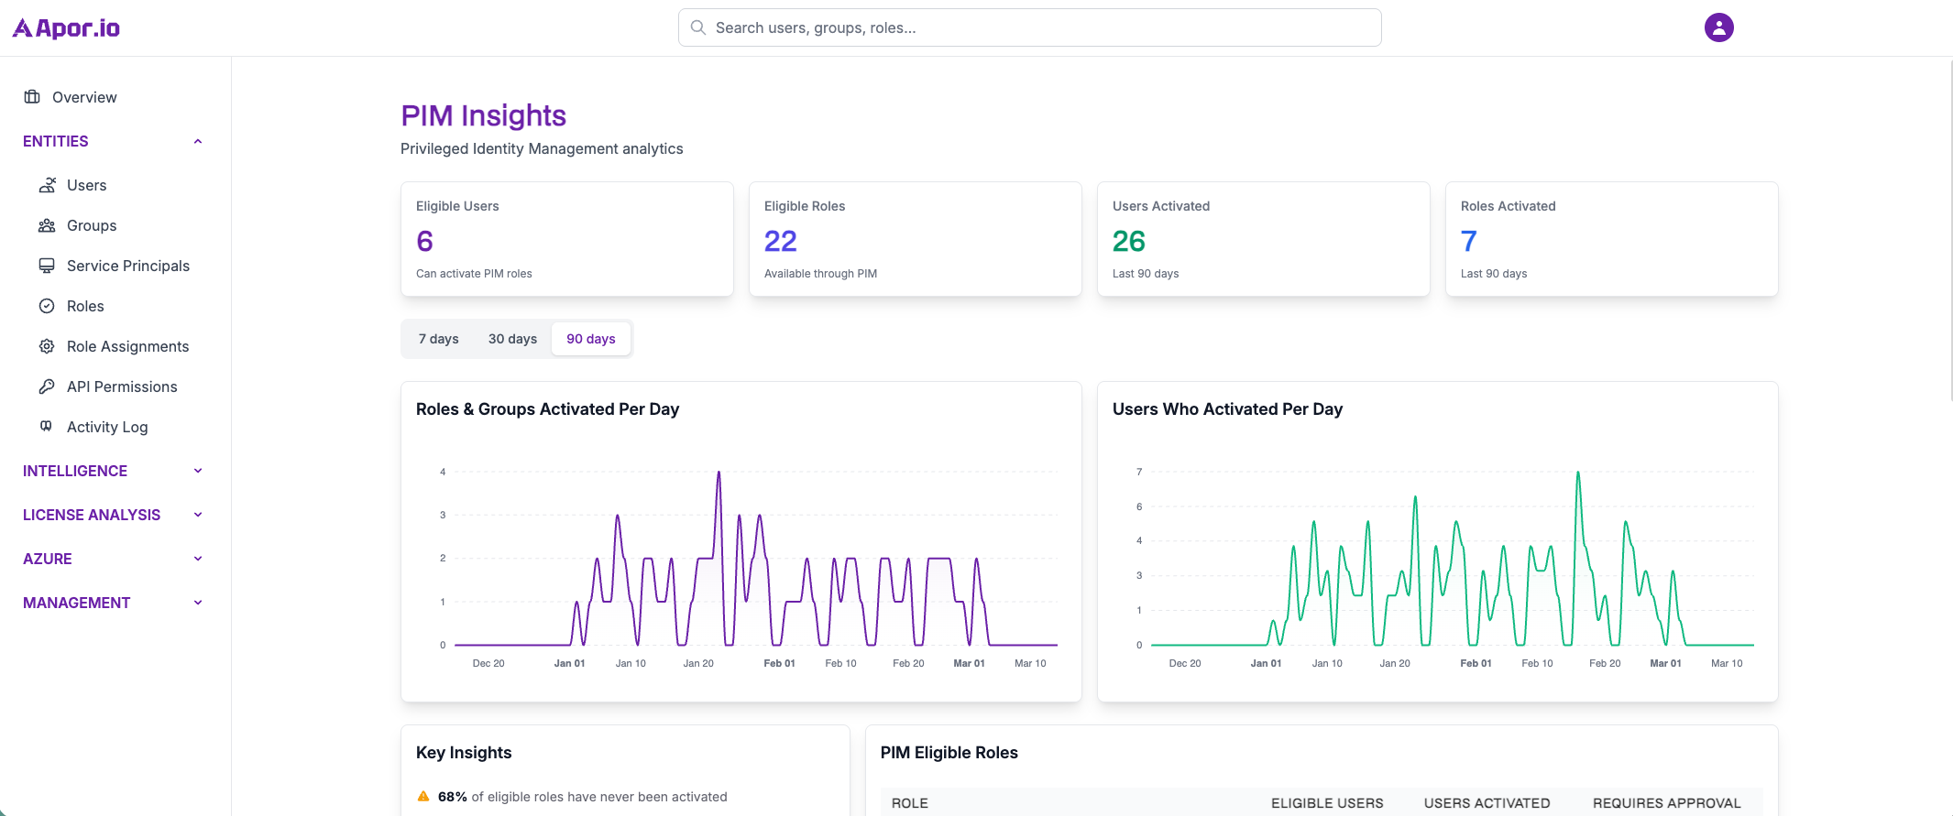Click the Overview icon in sidebar
1953x816 pixels.
[32, 97]
